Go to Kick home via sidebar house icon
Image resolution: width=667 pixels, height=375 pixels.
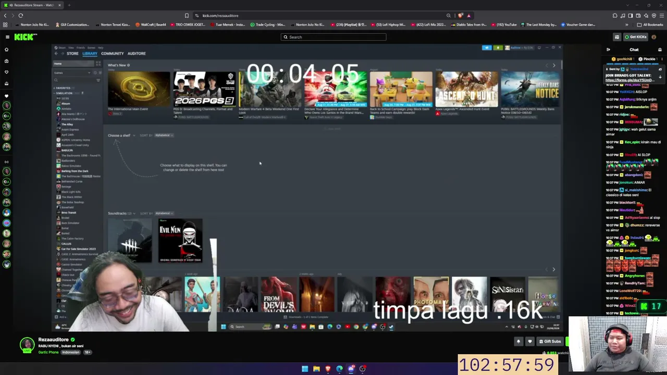point(6,49)
